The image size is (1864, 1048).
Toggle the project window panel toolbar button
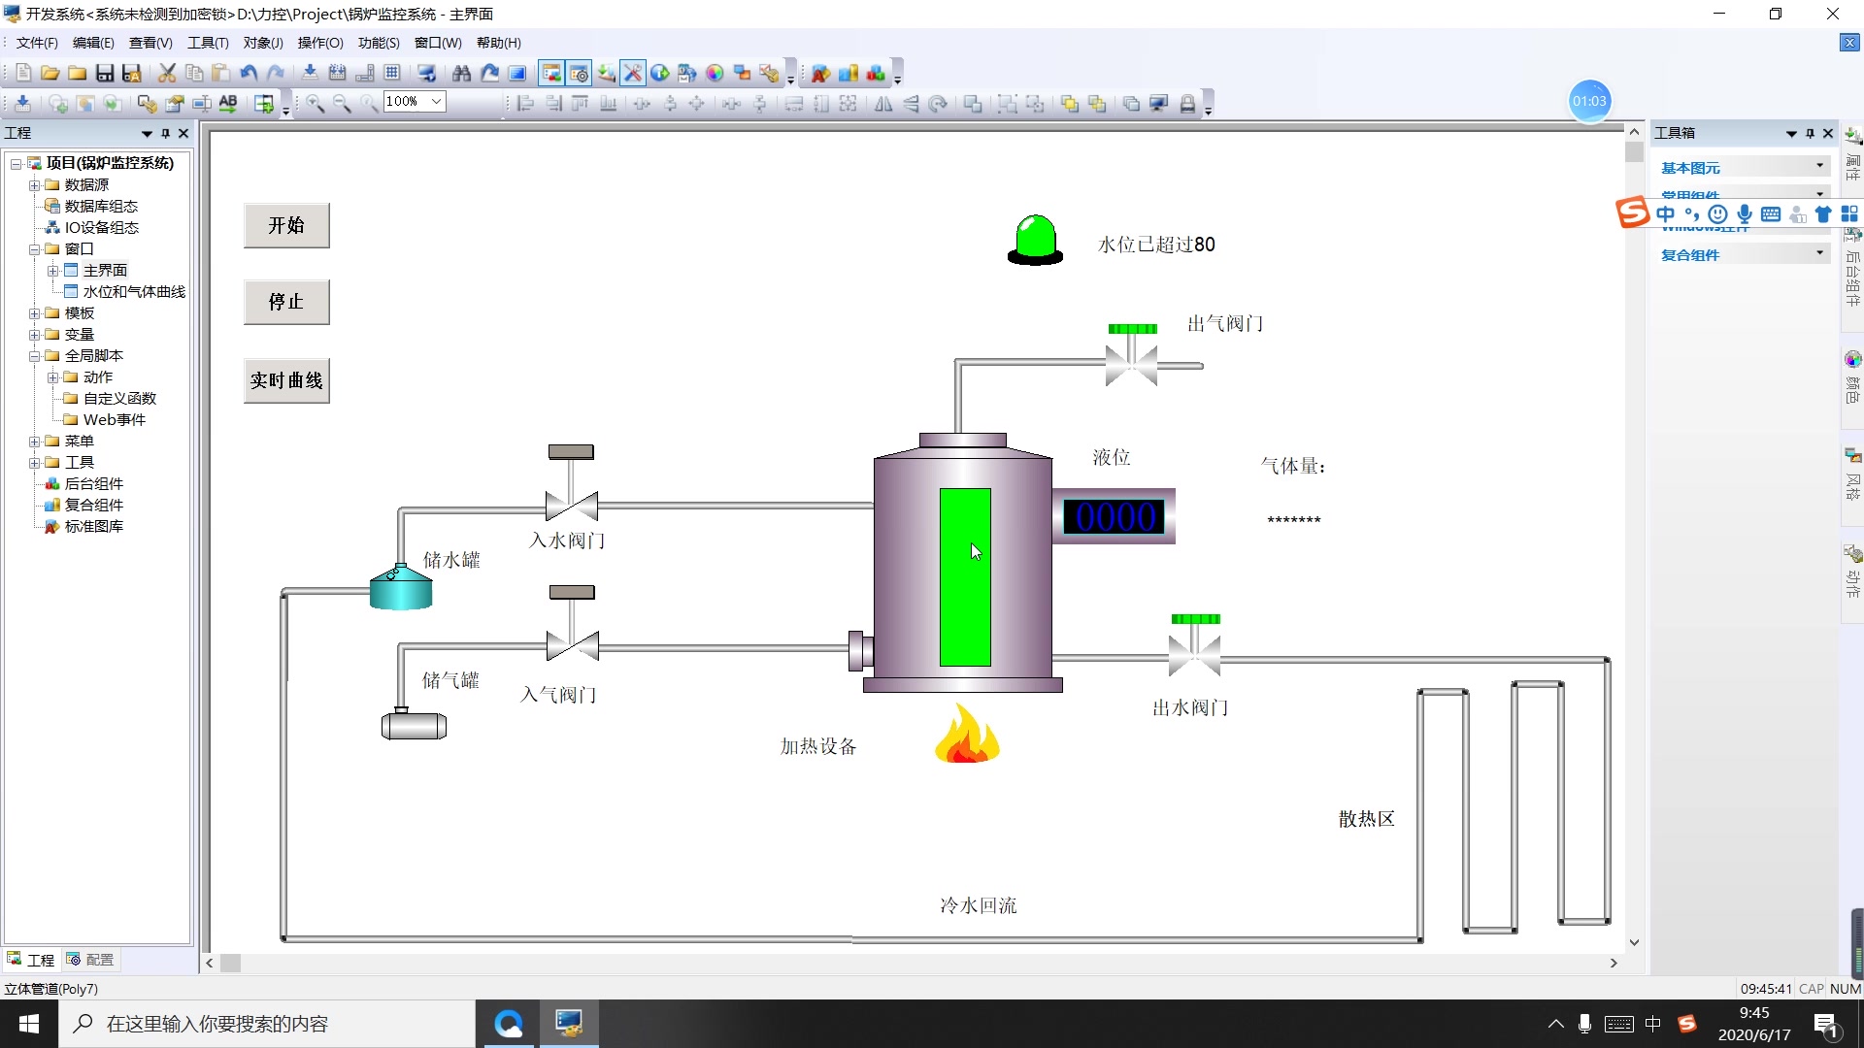551,73
